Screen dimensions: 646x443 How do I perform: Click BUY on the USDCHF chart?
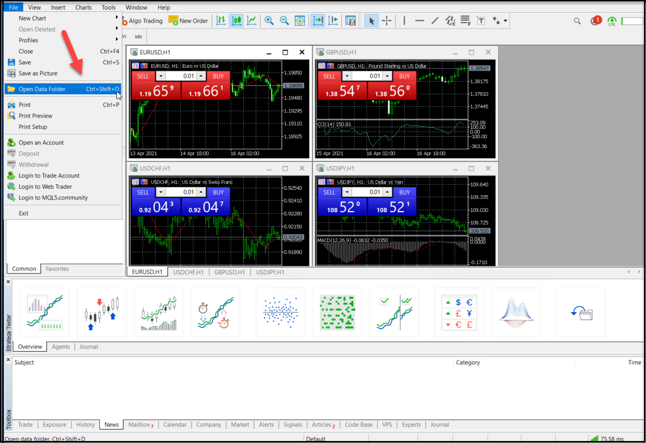pos(219,192)
